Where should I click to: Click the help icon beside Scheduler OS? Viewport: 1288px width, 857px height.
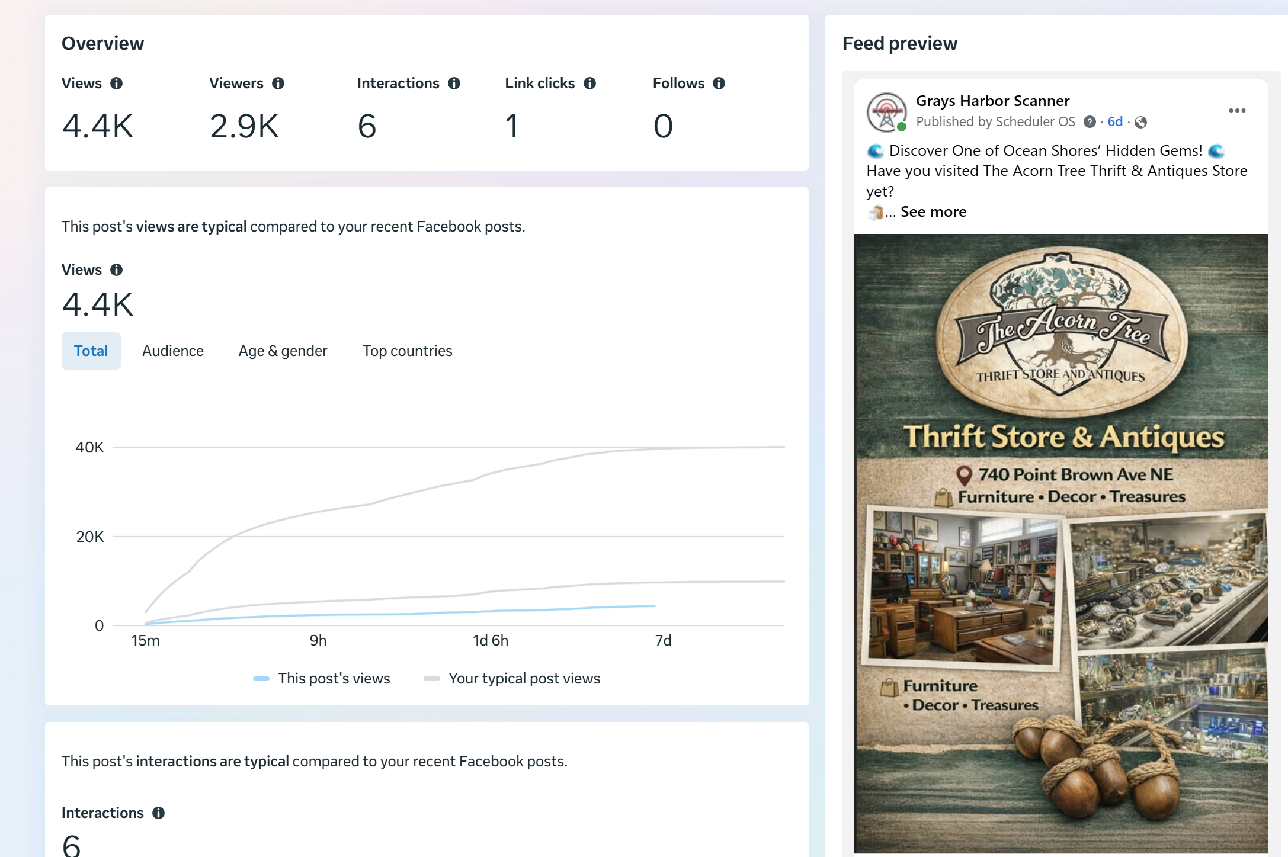tap(1090, 122)
